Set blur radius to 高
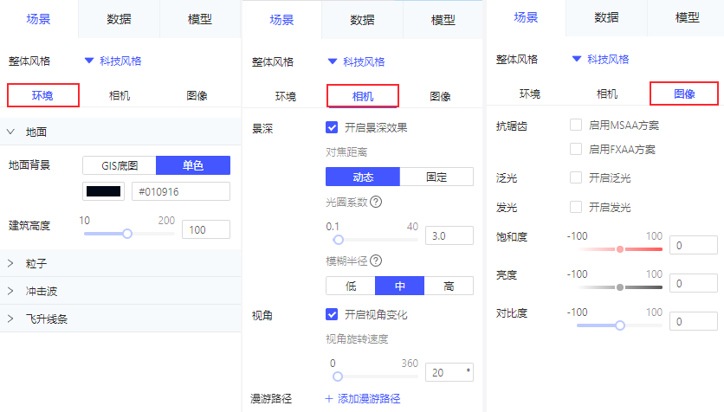 point(449,286)
